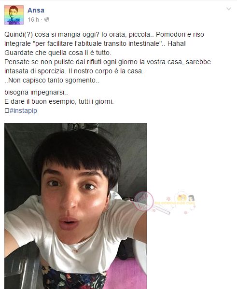Click the missing-emoji box before #instapip
The image size is (237, 289).
point(7,110)
